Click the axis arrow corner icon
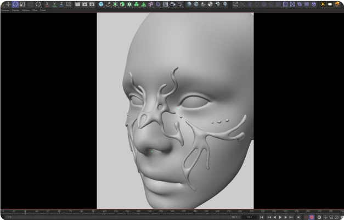The image size is (344, 220). 235,4
